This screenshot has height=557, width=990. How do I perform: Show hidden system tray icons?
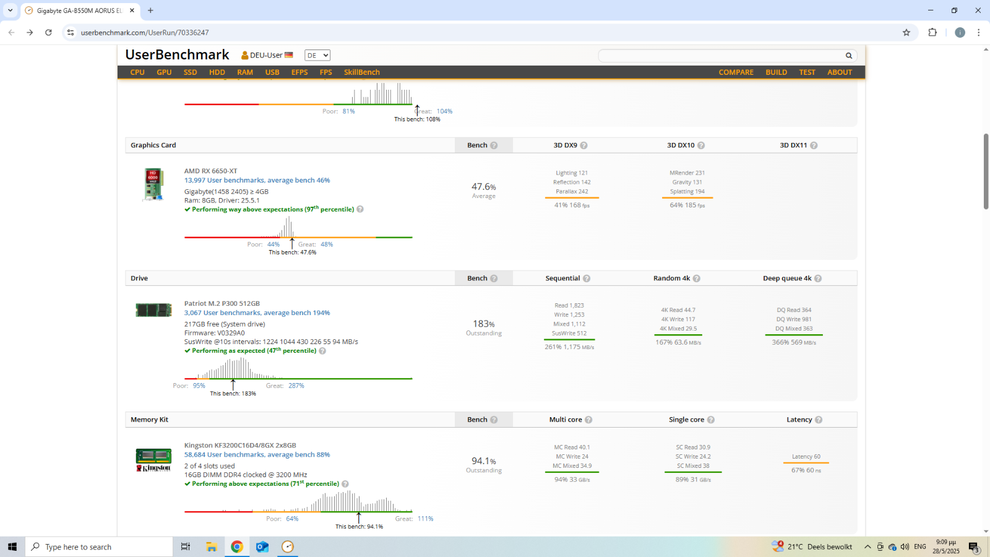point(867,547)
